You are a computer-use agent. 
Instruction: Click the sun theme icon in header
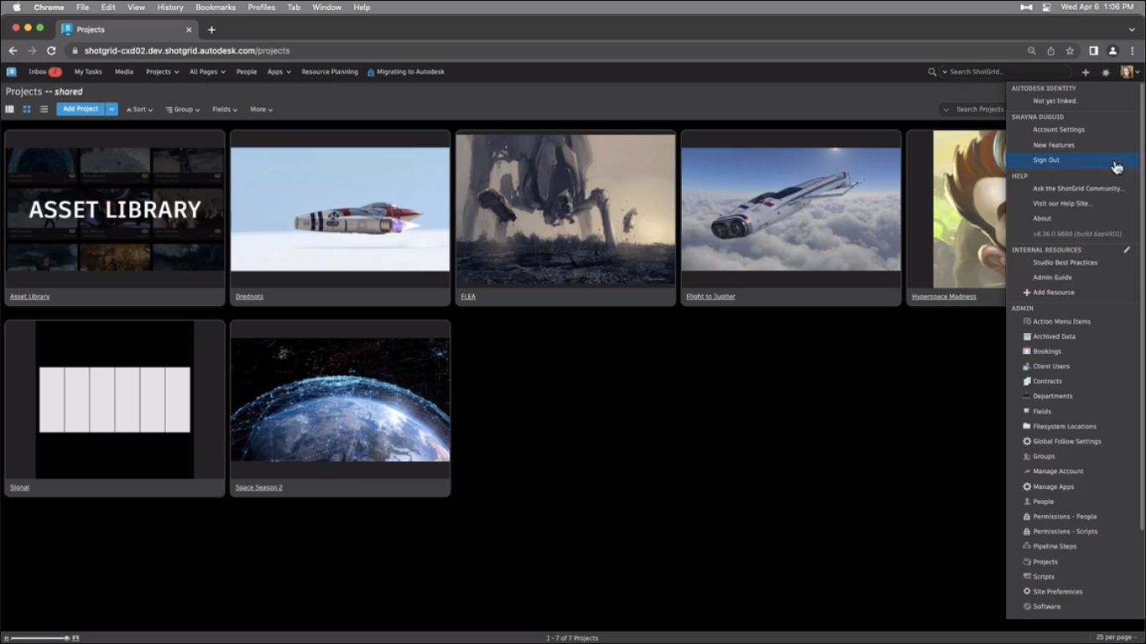(x=1106, y=72)
